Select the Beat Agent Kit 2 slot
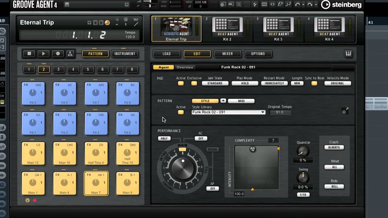The width and height of the screenshot is (388, 218). coord(227,29)
